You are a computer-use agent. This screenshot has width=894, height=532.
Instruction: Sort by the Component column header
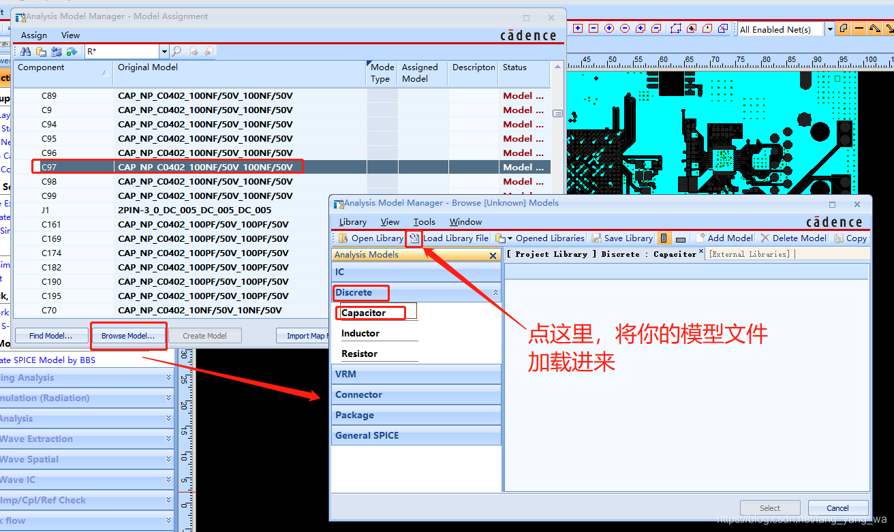point(63,73)
